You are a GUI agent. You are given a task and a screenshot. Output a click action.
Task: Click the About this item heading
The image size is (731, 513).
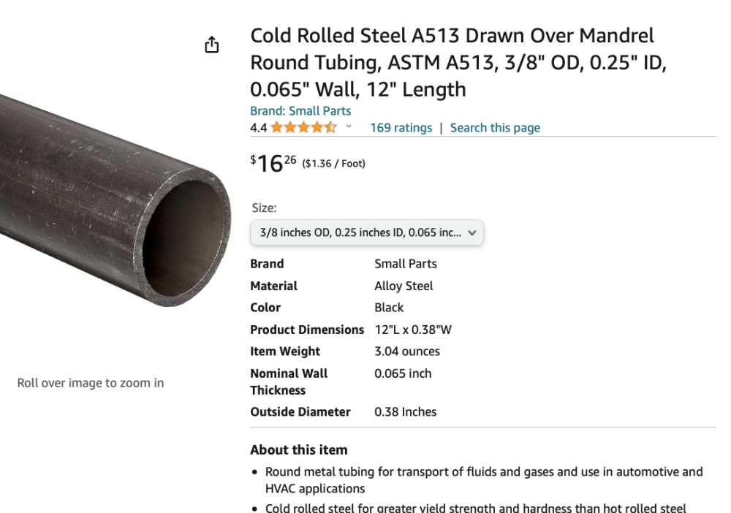coord(299,450)
